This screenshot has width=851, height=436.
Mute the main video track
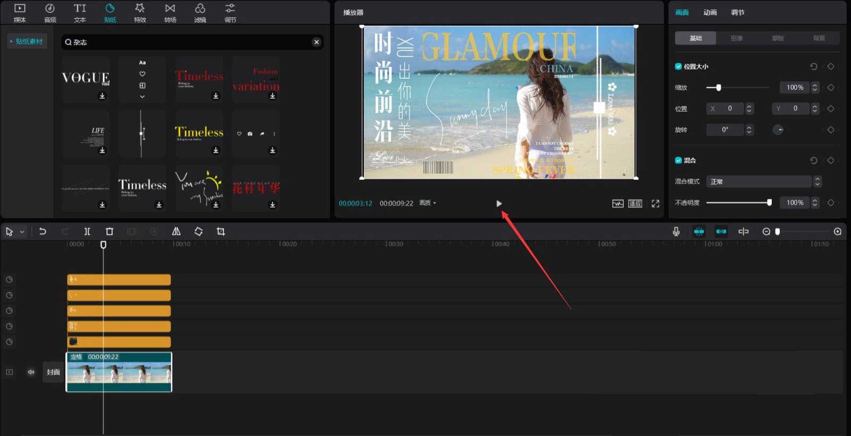pyautogui.click(x=31, y=372)
